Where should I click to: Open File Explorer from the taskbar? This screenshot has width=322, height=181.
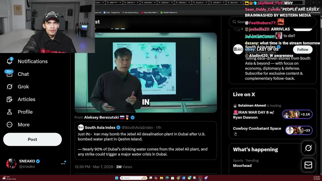tap(162, 178)
